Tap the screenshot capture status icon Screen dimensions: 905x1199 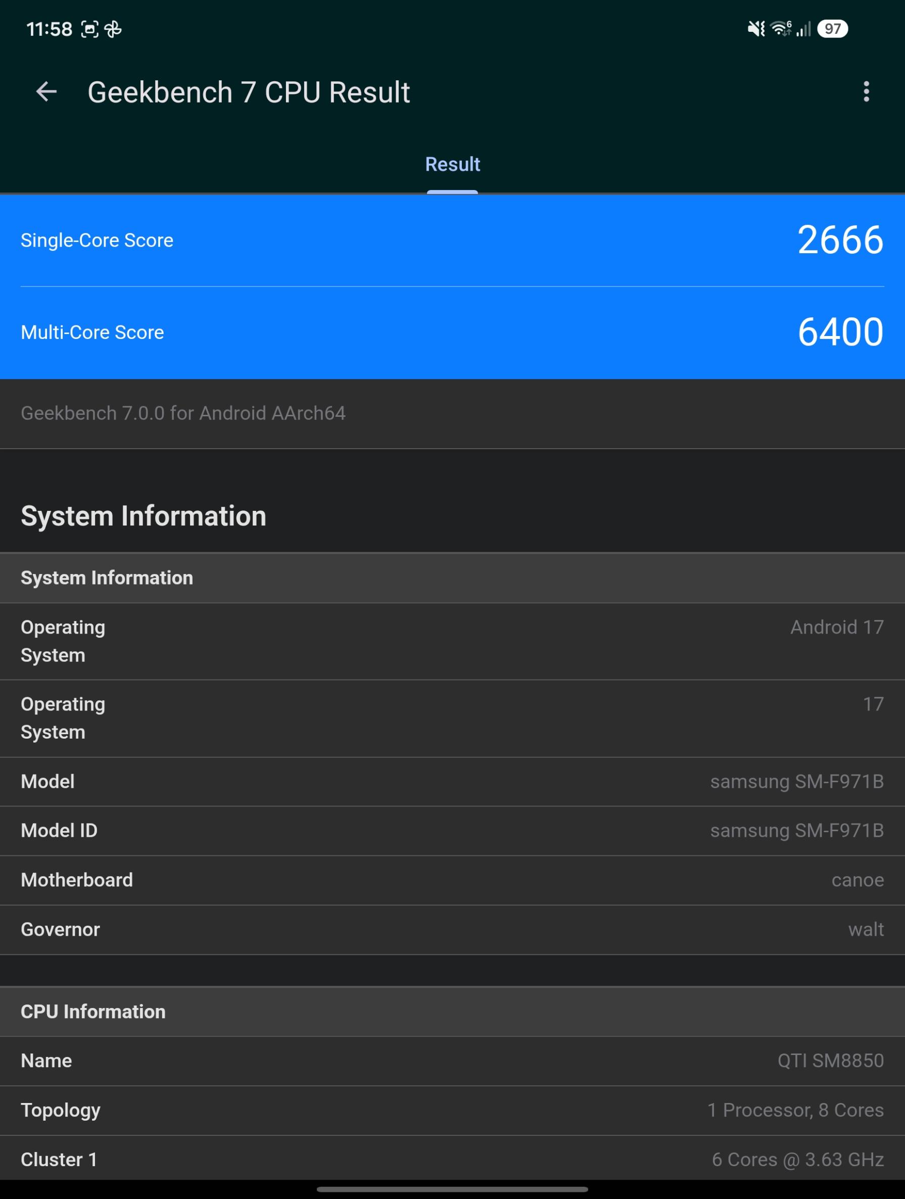click(x=89, y=29)
